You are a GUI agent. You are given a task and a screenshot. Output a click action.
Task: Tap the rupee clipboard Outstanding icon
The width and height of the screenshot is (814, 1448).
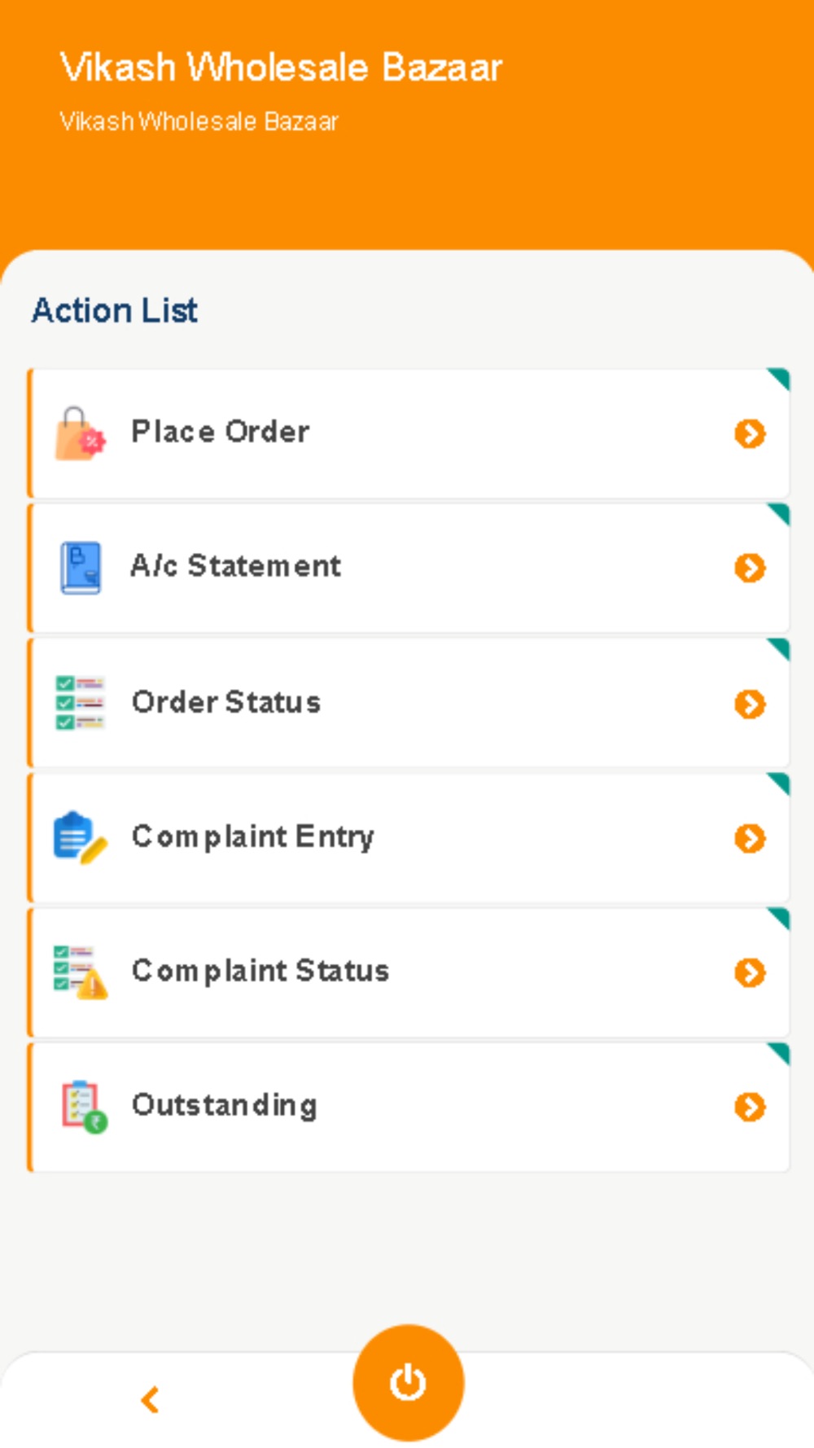(84, 1106)
